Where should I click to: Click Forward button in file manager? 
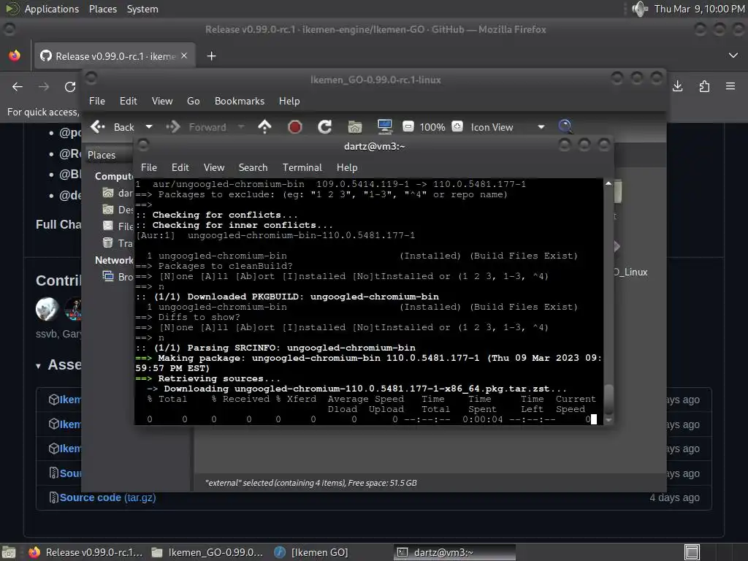pos(197,127)
